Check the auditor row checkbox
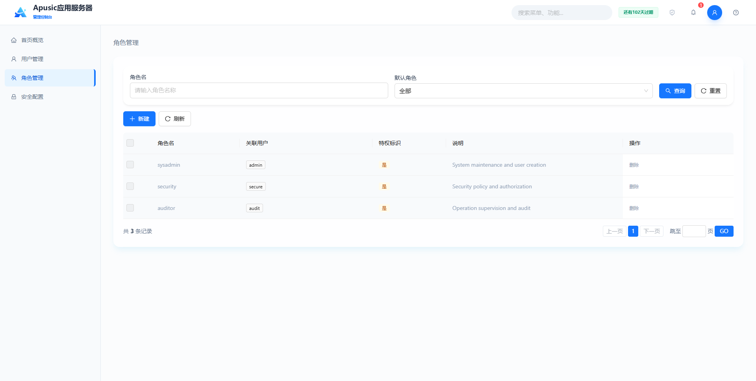 coord(130,208)
